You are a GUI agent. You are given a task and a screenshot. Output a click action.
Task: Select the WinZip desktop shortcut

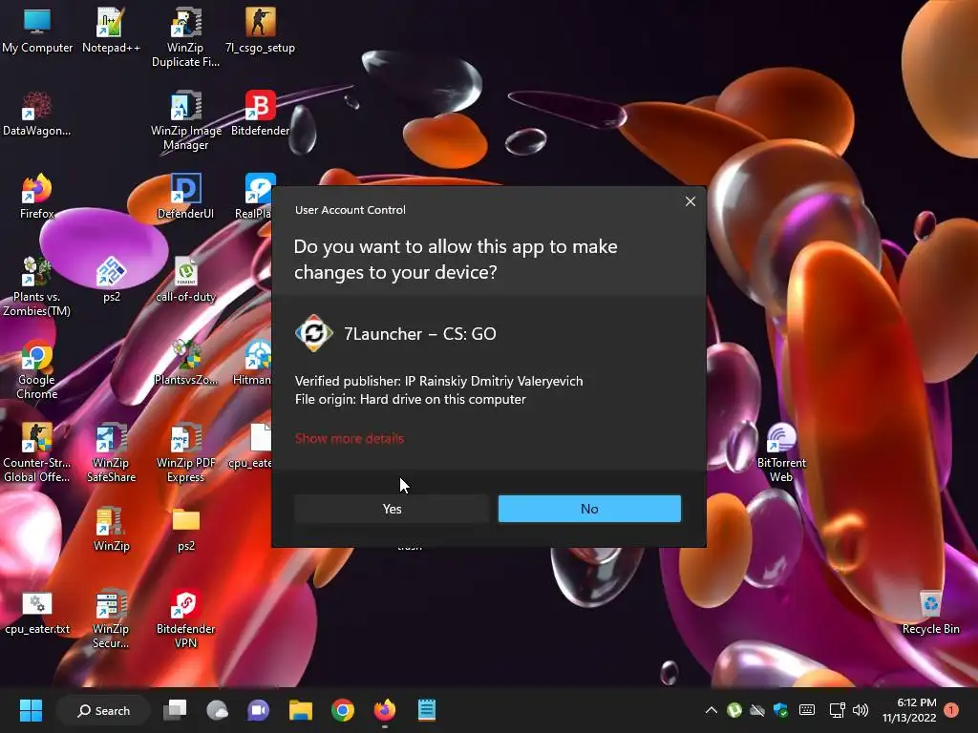pyautogui.click(x=111, y=529)
